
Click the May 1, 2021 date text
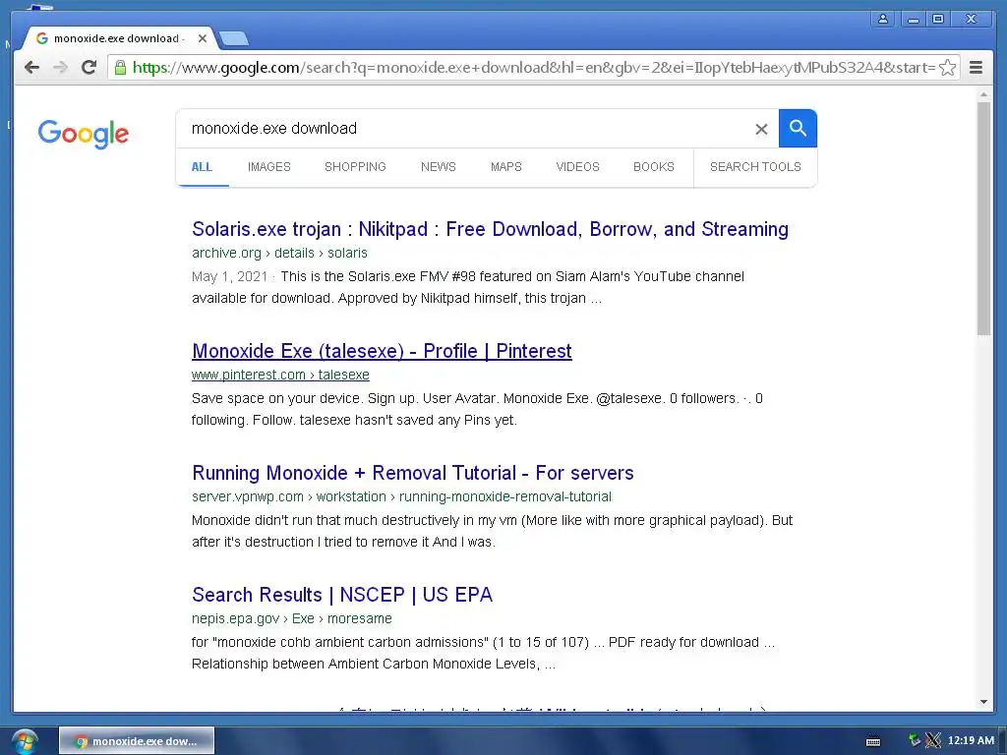[229, 276]
